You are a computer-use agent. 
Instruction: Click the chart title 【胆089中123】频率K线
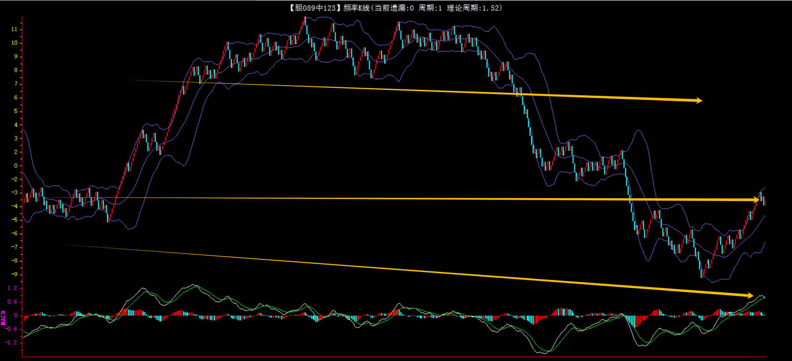click(329, 8)
